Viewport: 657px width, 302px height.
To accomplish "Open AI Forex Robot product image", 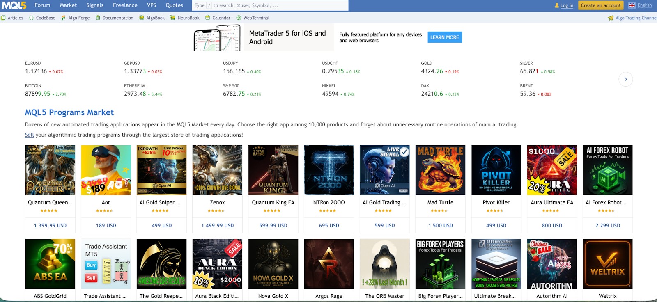I will 608,170.
